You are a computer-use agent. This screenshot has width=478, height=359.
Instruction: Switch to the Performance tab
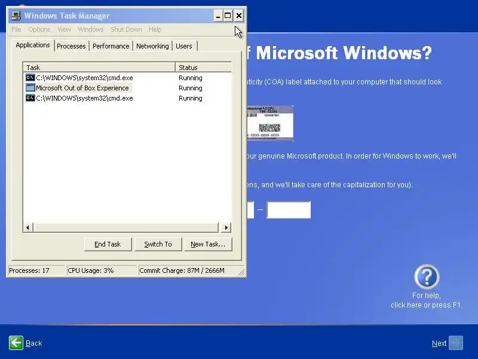[111, 46]
